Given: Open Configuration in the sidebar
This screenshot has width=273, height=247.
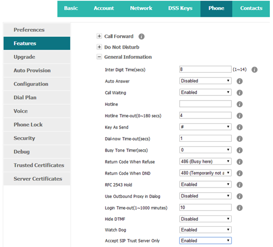Looking at the screenshot, I should pos(37,84).
